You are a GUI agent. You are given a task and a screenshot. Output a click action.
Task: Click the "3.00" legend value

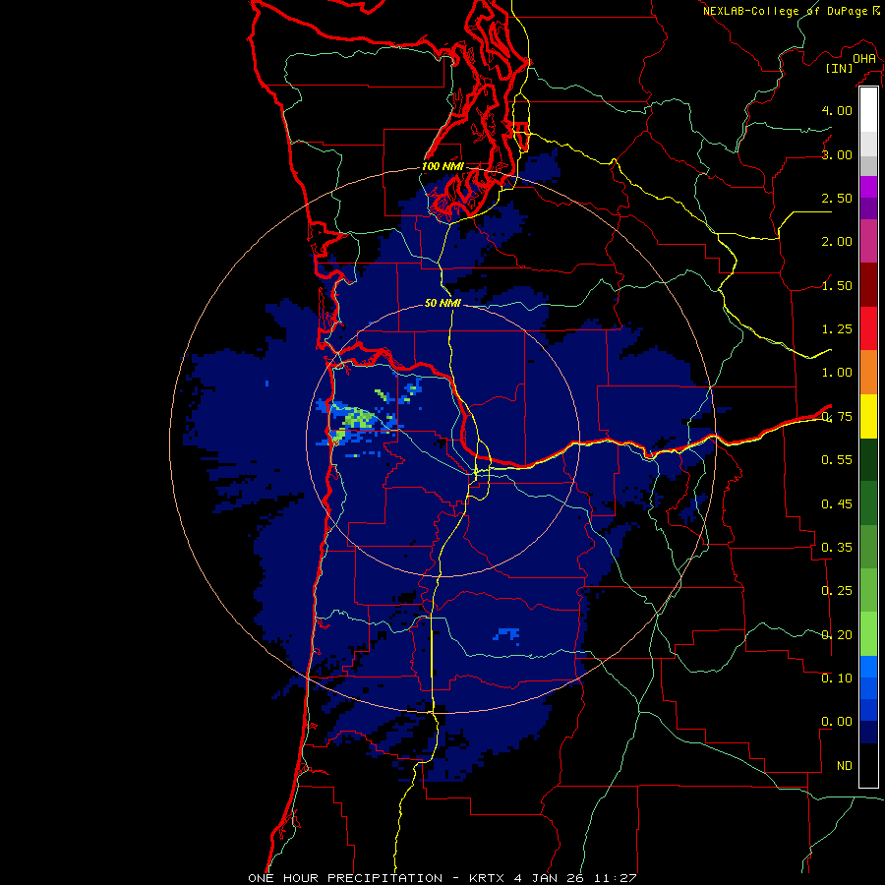pyautogui.click(x=837, y=154)
